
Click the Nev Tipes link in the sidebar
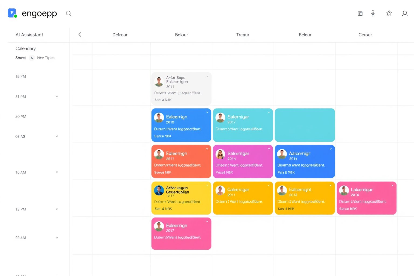(46, 58)
